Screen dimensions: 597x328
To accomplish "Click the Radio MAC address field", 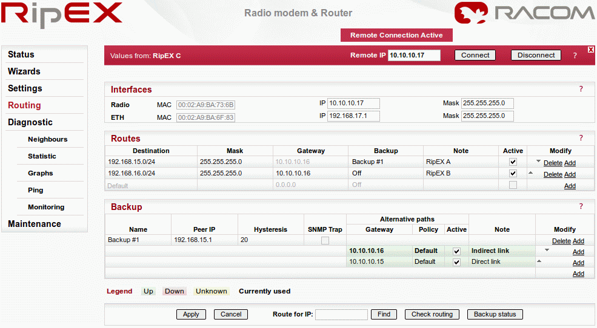I will [x=205, y=105].
